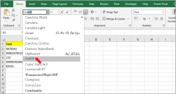This screenshot has height=94, width=176.
Task: Click the font name input box
Action: click(x=34, y=12)
